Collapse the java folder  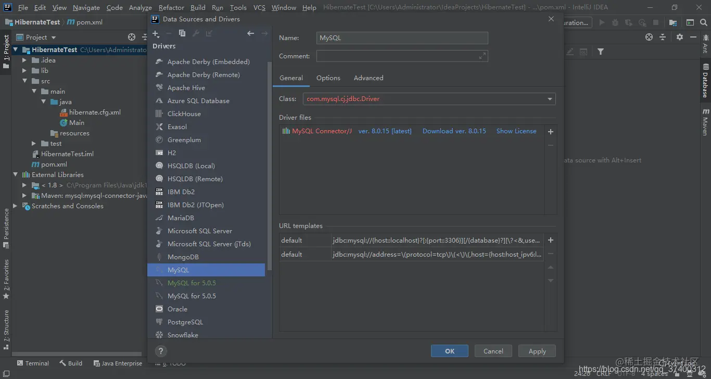44,102
